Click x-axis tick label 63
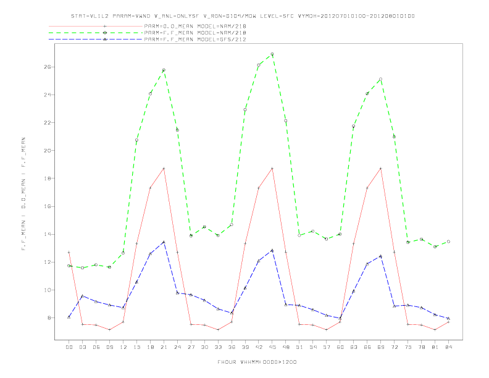 point(354,347)
